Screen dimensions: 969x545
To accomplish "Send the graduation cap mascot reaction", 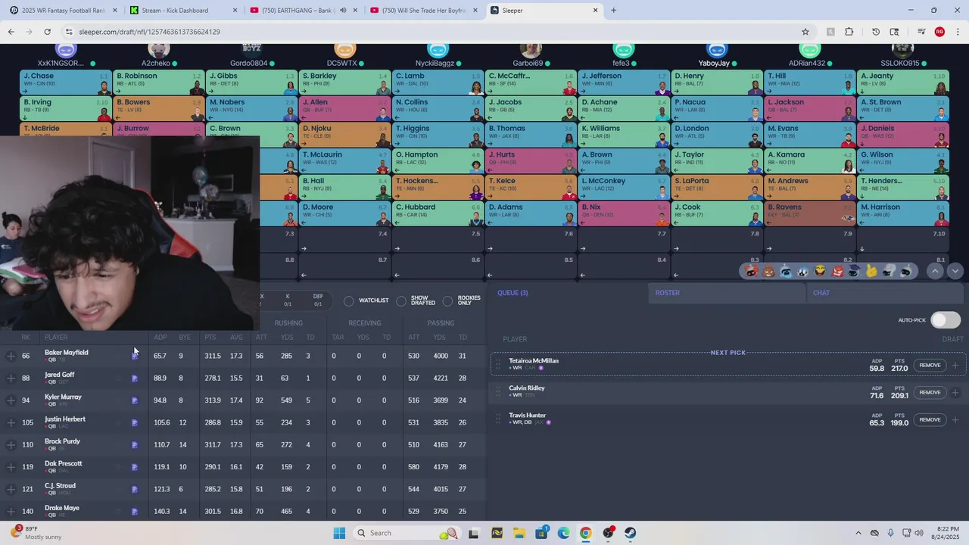I will (x=855, y=271).
